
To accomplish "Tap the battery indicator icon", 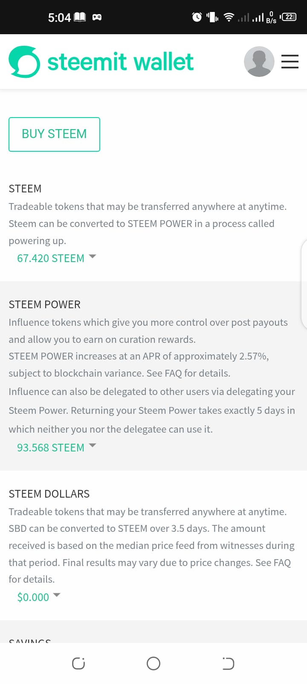I will [289, 17].
